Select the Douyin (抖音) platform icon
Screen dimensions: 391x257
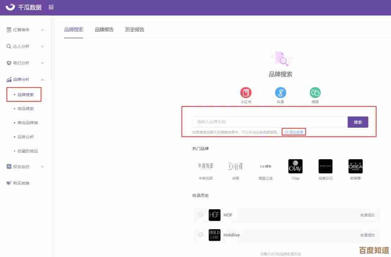281,93
